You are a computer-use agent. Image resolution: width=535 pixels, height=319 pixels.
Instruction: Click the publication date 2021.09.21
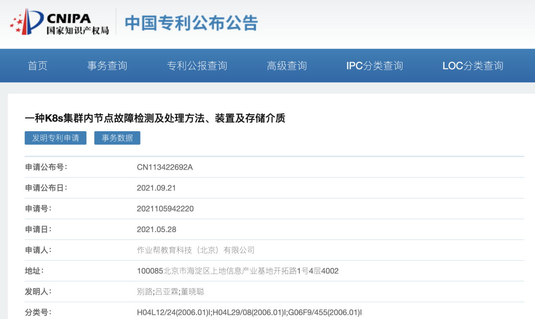click(156, 188)
